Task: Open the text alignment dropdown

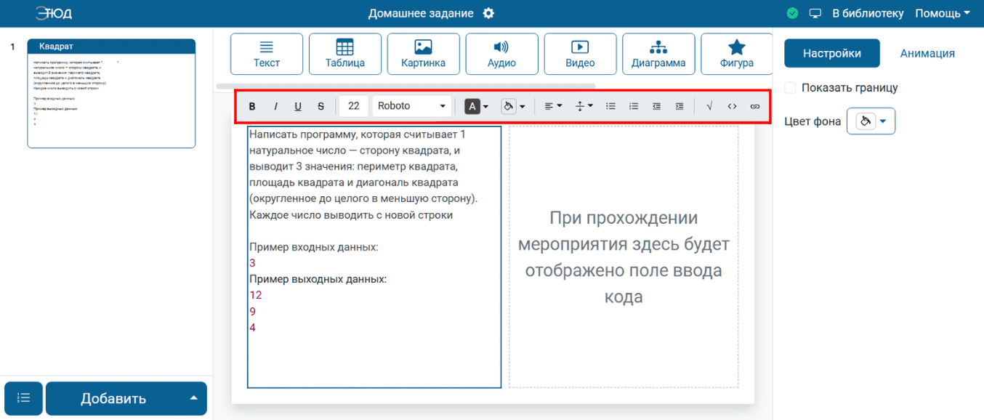Action: coord(554,106)
